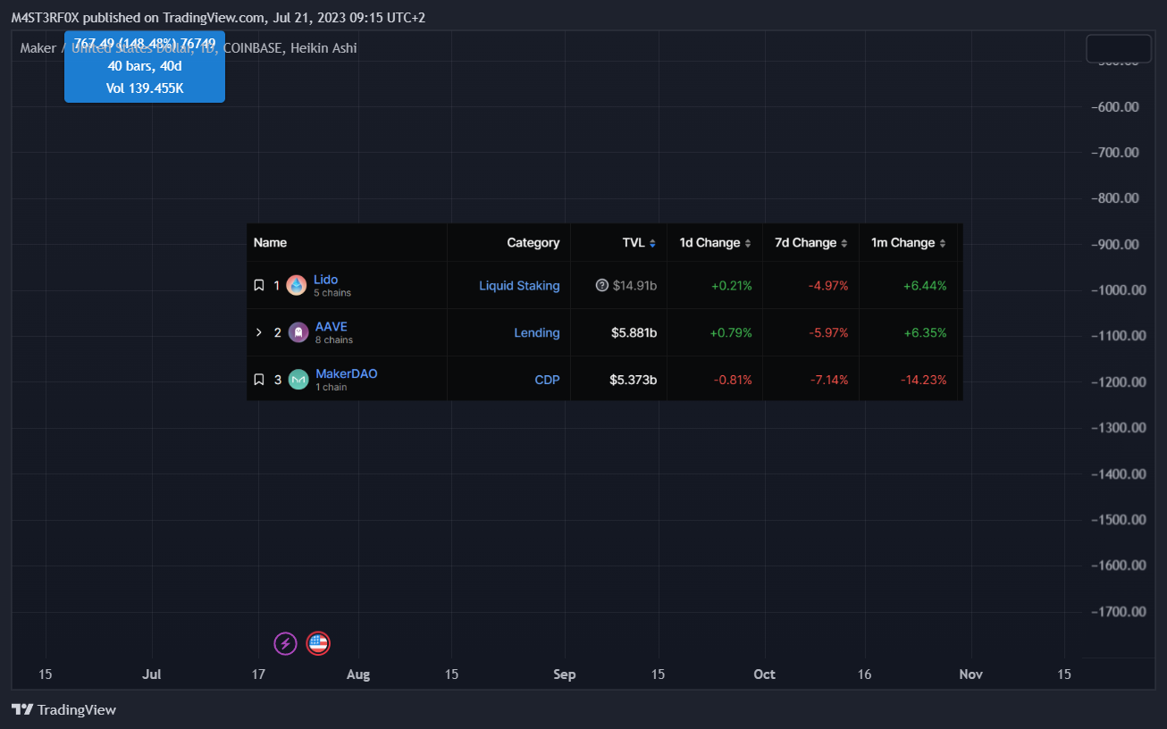Click the US flag event icon
This screenshot has width=1167, height=729.
pos(318,643)
